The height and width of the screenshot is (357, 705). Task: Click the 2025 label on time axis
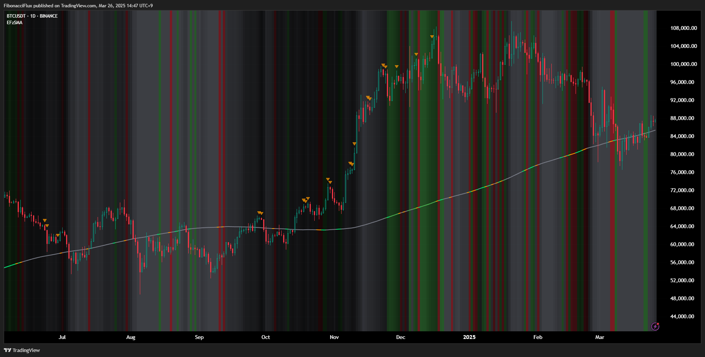469,337
